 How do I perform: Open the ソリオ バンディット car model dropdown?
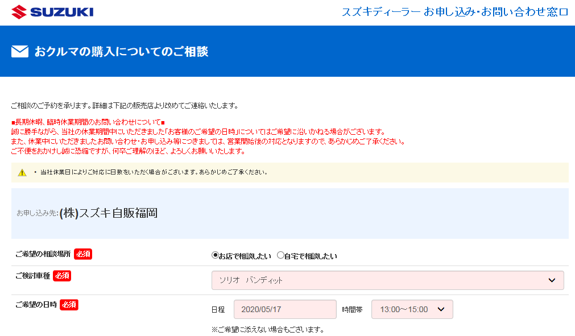tap(388, 280)
